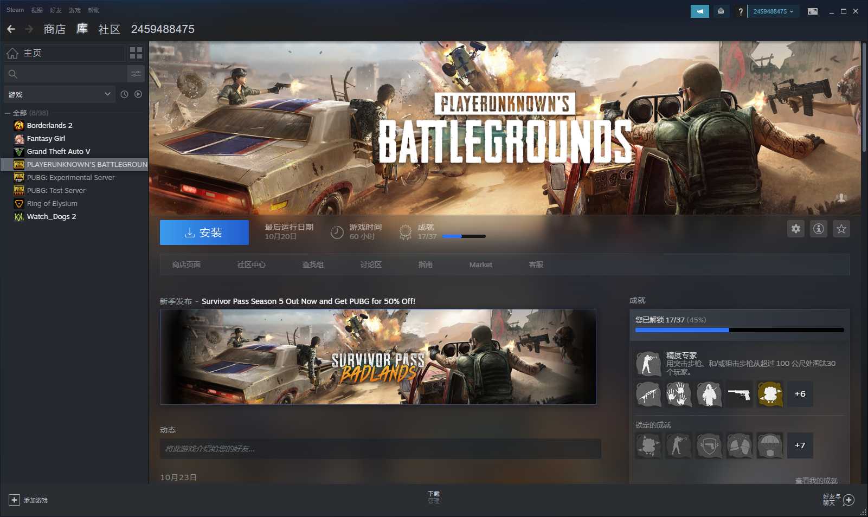Viewport: 868px width, 517px height.
Task: View unlocked rifle achievement icon
Action: tap(648, 394)
